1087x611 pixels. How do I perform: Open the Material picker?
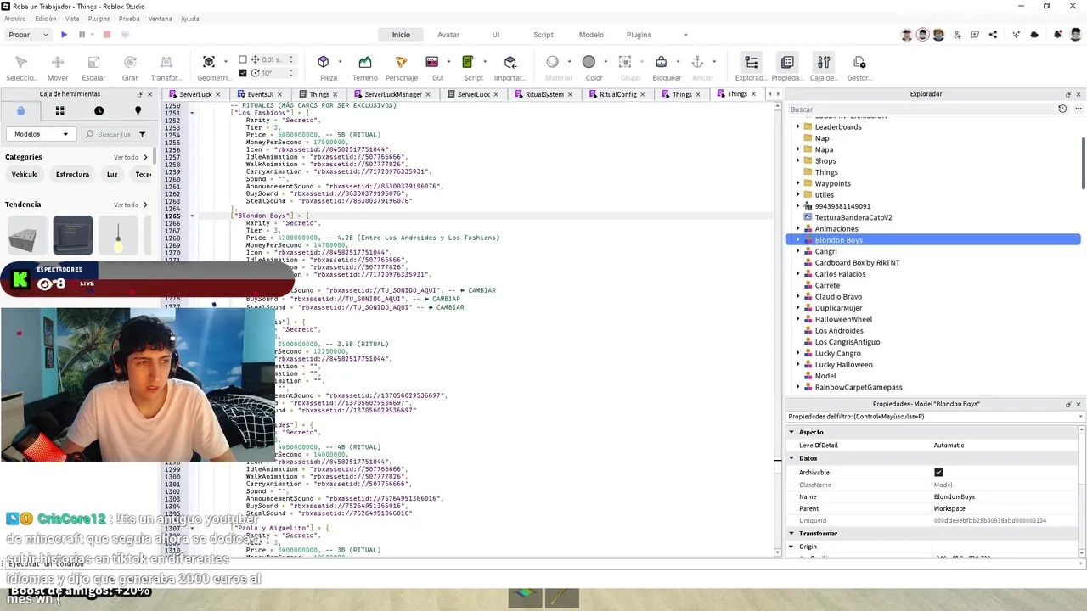(553, 62)
